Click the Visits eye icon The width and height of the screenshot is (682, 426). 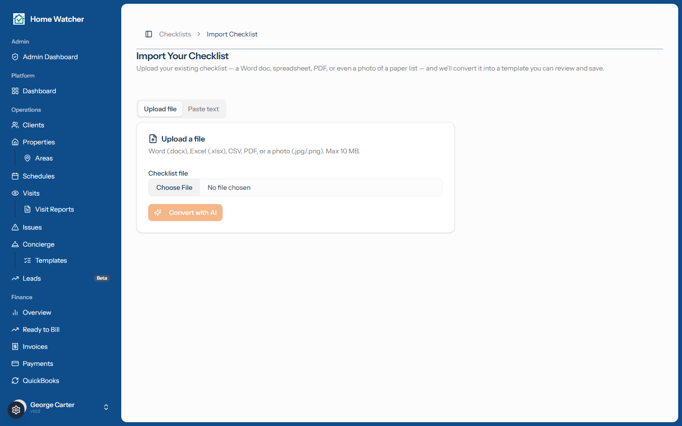[x=15, y=193]
